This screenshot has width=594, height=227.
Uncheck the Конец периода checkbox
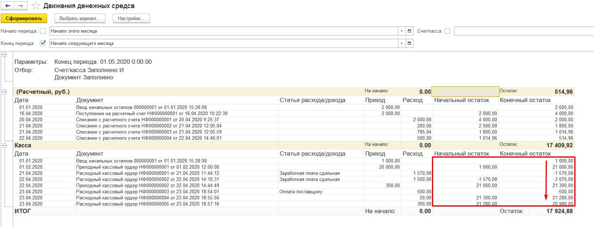(43, 43)
